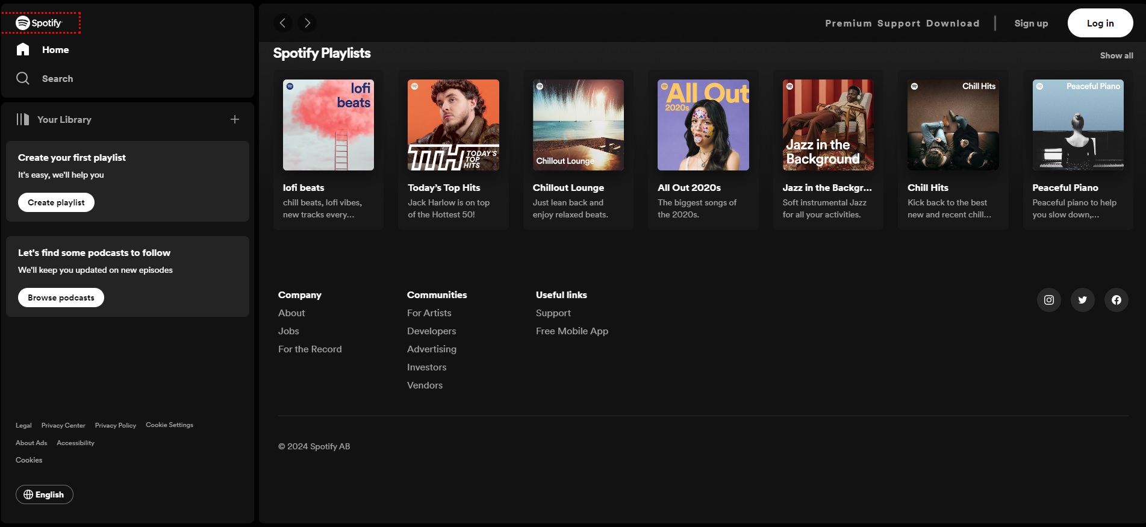Open the About Ads link
This screenshot has width=1146, height=527.
pos(31,443)
